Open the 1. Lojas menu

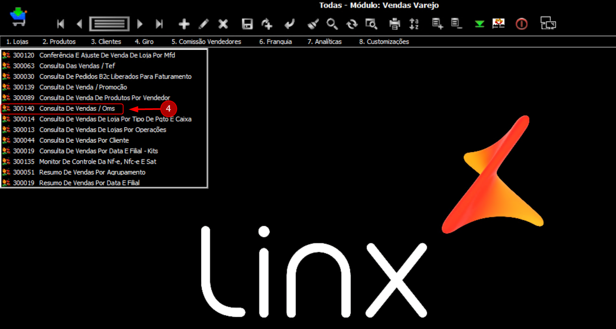[x=17, y=42]
